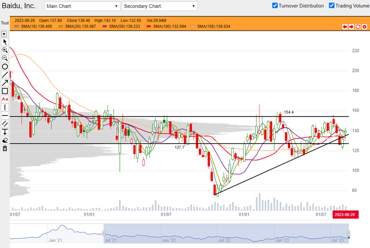Open the Secondary Chart dropdown

[159, 6]
